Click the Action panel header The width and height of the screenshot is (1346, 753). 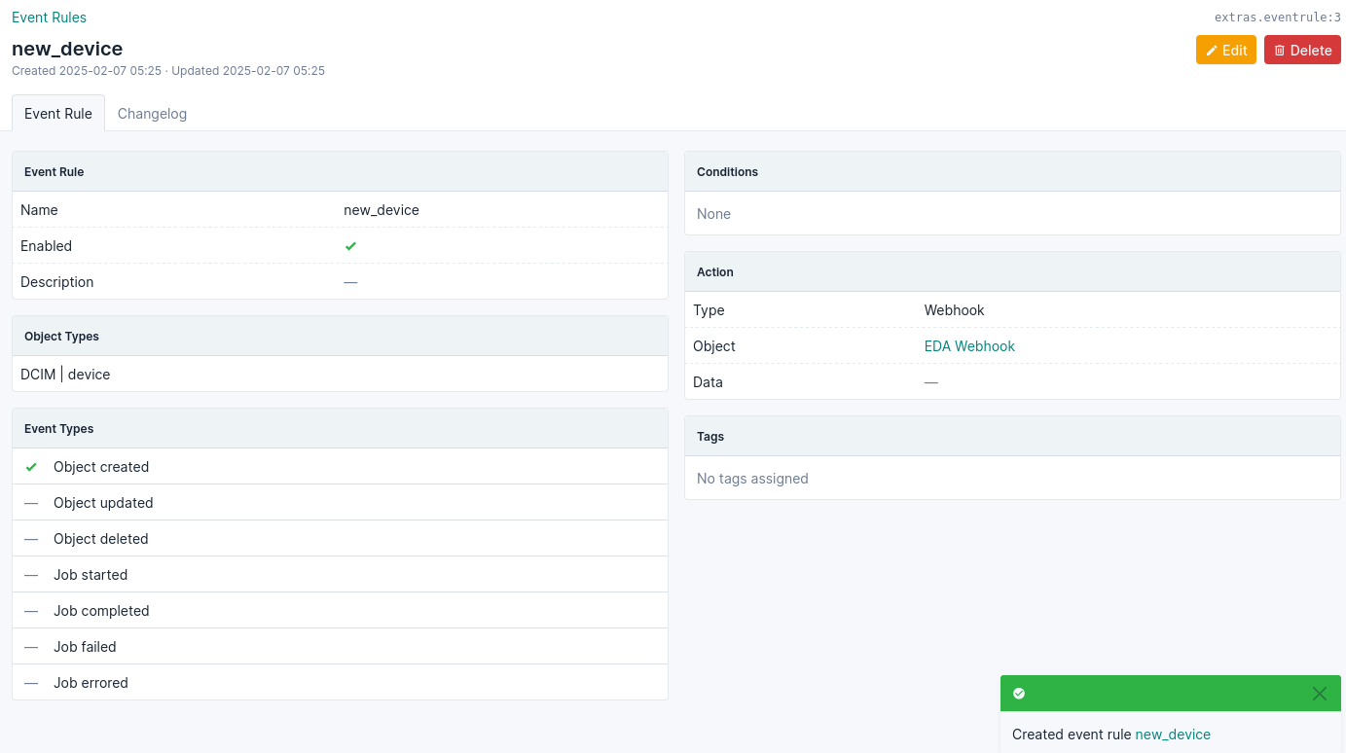point(1012,272)
